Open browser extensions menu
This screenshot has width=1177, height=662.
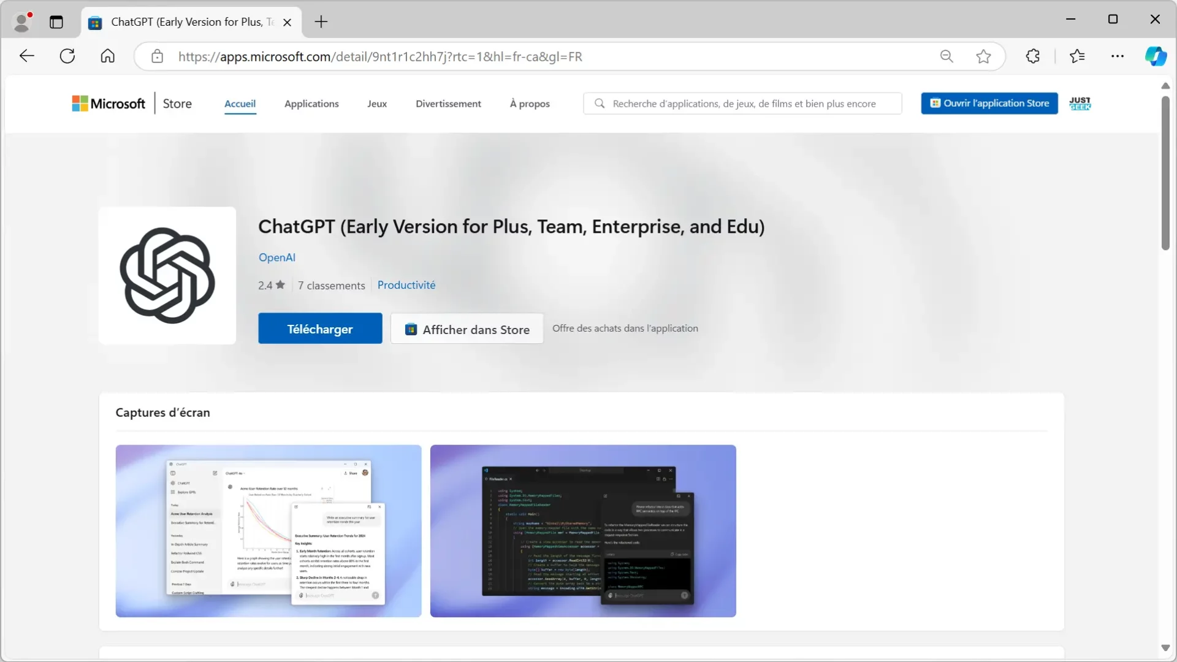click(1033, 56)
